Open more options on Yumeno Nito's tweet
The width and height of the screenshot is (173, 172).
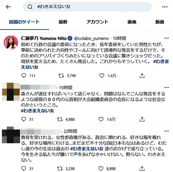coord(167,38)
